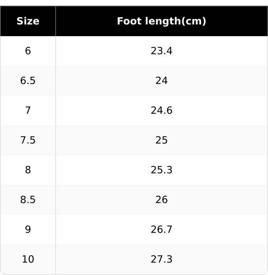Choose the size 7.5 cell
The height and width of the screenshot is (275, 268).
pos(28,140)
